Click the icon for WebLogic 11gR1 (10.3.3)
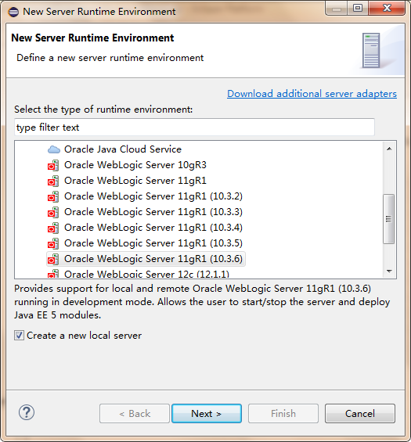 (x=53, y=212)
